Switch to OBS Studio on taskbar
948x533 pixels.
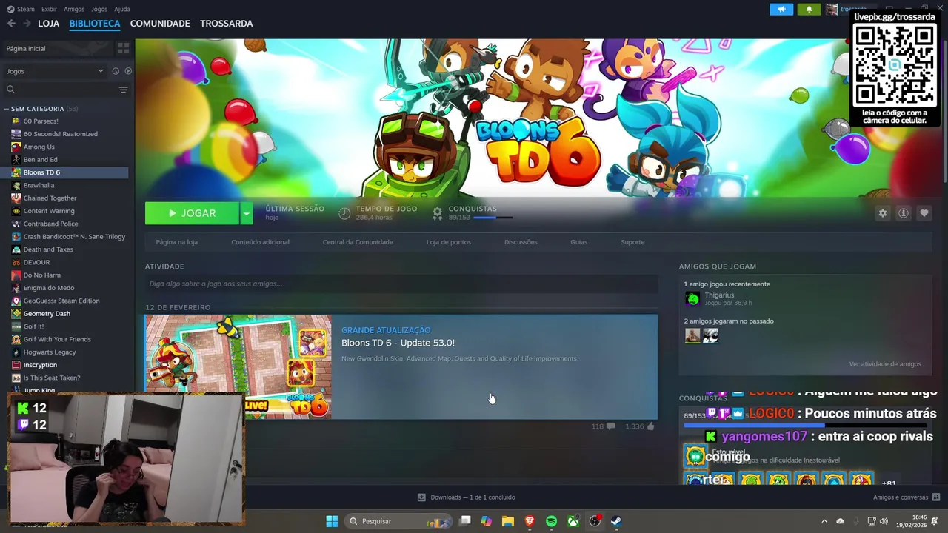tap(595, 521)
